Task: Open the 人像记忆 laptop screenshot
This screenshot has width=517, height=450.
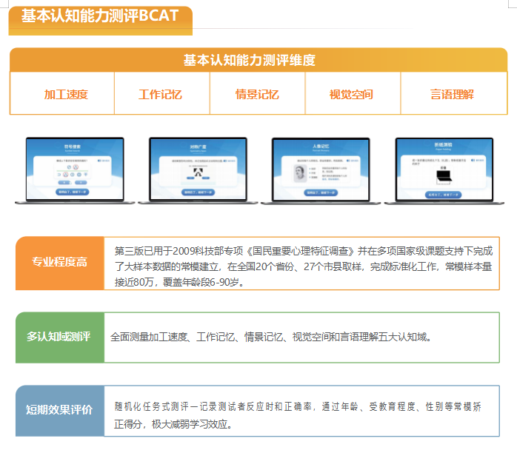Action: point(321,170)
